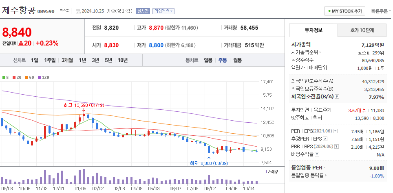This screenshot has width=393, height=193.
Task: Click the 코스피 market label
Action: [x=65, y=11]
